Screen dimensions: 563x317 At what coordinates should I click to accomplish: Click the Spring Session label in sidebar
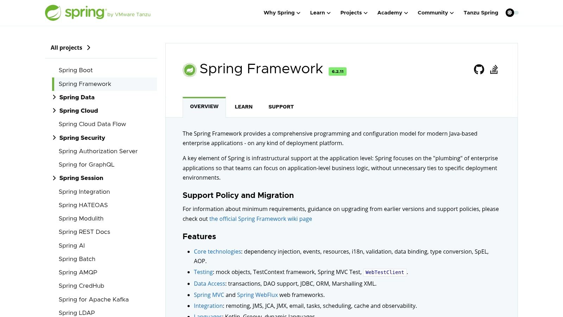[81, 178]
